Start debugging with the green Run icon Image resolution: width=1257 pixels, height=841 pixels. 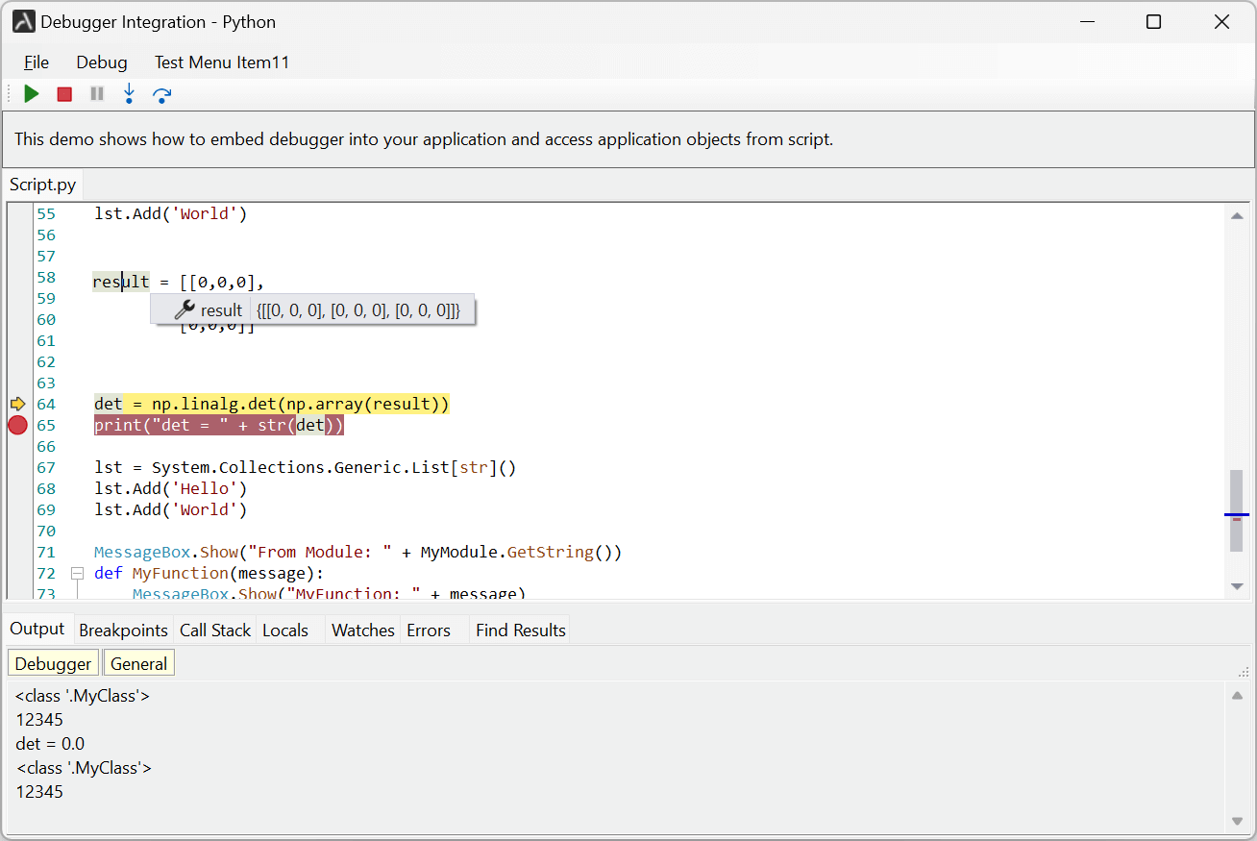(32, 93)
